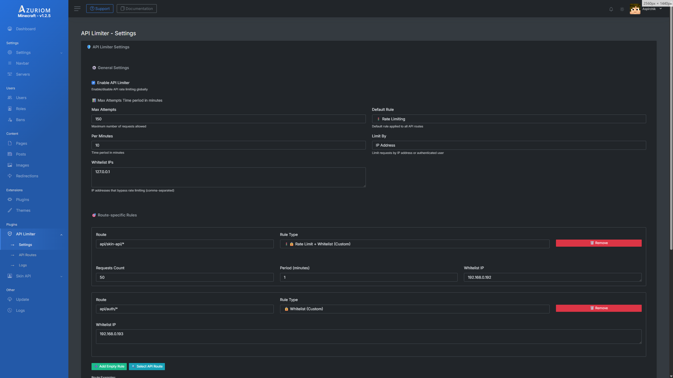Open Logs under API Limiter
This screenshot has width=673, height=378.
(23, 265)
